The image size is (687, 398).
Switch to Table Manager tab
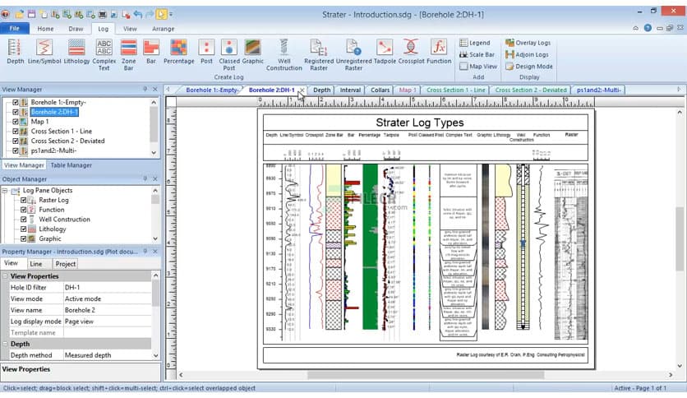(x=71, y=165)
